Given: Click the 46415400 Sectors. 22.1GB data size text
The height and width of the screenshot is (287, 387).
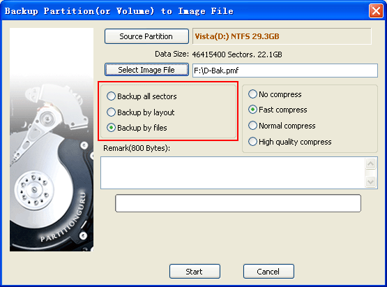Looking at the screenshot, I should point(237,54).
